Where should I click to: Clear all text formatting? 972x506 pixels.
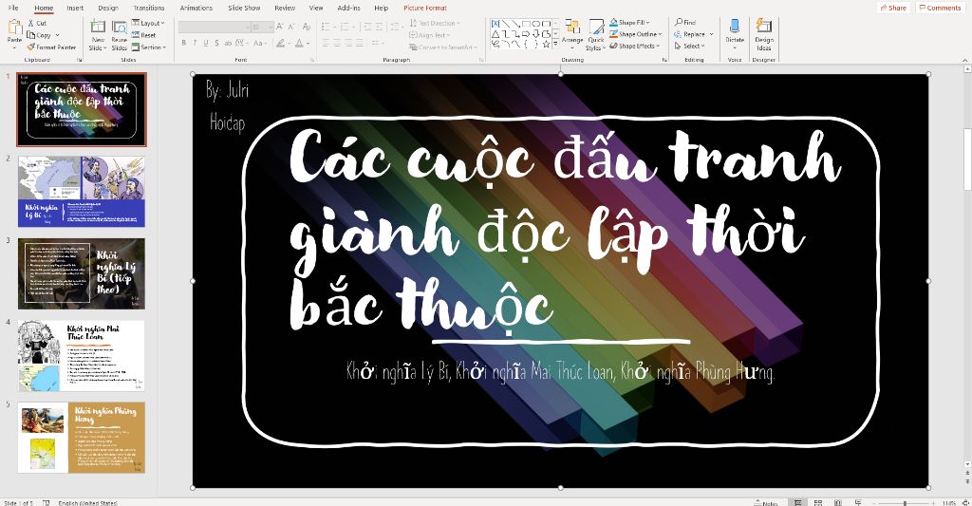pos(307,27)
